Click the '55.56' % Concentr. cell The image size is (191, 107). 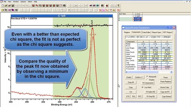click(x=143, y=69)
